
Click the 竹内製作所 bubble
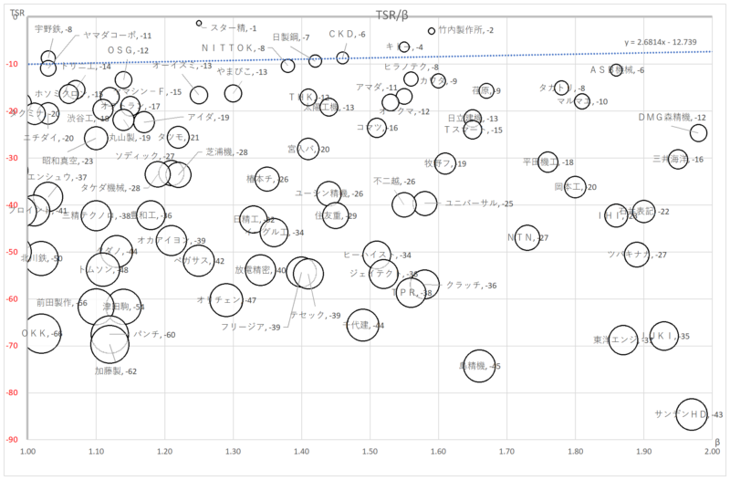pos(432,31)
